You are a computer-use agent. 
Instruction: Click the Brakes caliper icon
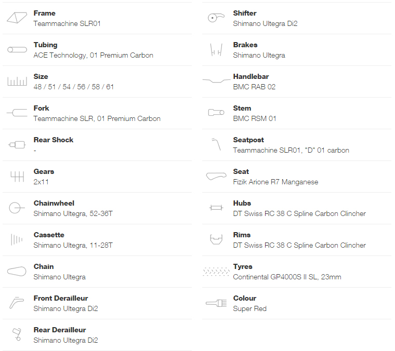pyautogui.click(x=216, y=50)
